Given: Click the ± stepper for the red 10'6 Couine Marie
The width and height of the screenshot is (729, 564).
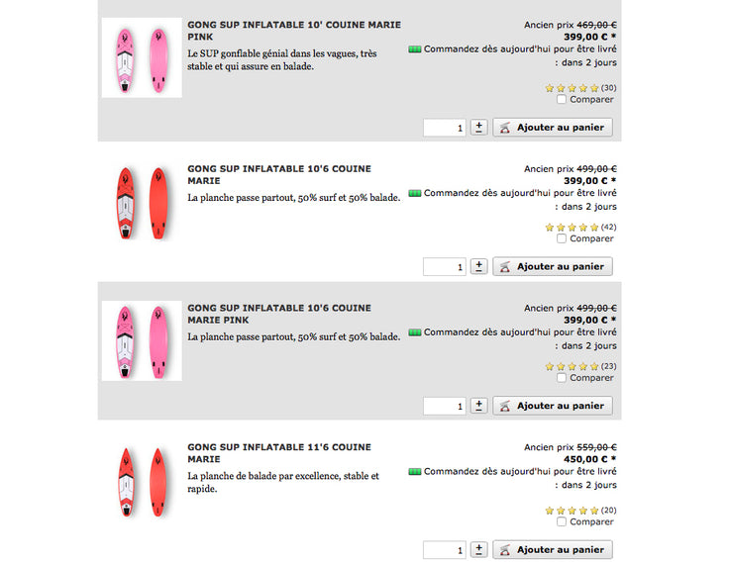Looking at the screenshot, I should coord(479,266).
